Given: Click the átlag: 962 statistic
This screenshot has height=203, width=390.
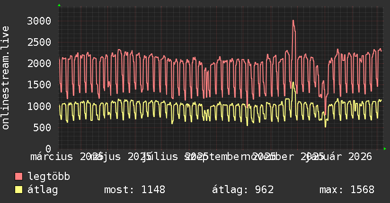Looking at the screenshot, I should [243, 190].
